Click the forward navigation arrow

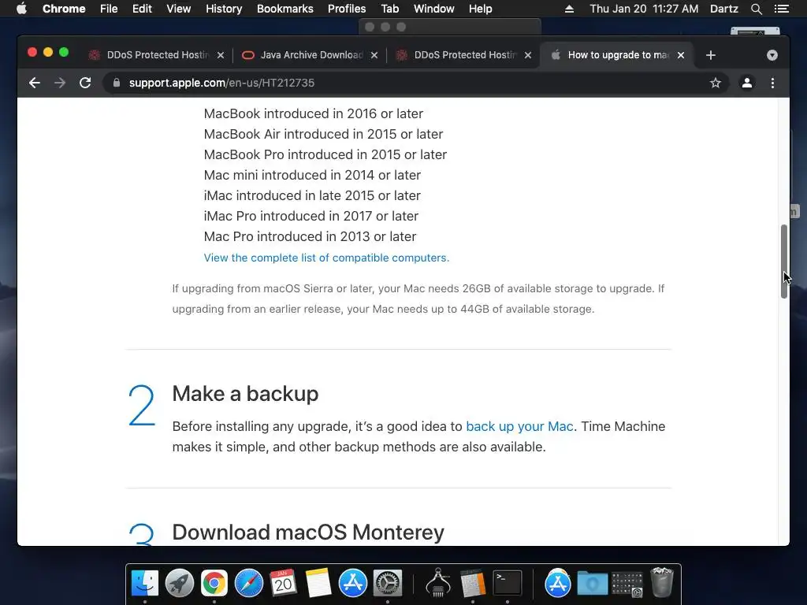click(x=60, y=83)
